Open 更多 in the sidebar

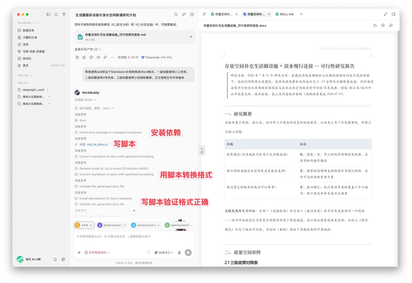click(x=26, y=66)
